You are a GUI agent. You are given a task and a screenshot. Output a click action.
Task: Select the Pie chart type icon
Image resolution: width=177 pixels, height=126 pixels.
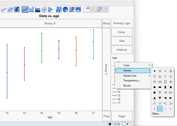65,10
